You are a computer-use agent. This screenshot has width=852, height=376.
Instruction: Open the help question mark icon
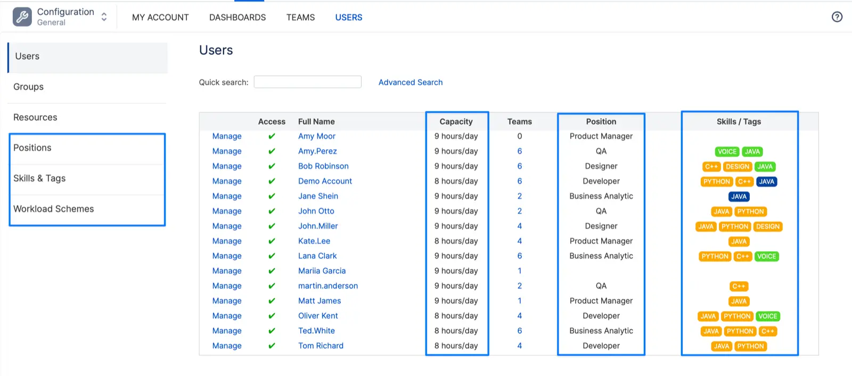837,17
